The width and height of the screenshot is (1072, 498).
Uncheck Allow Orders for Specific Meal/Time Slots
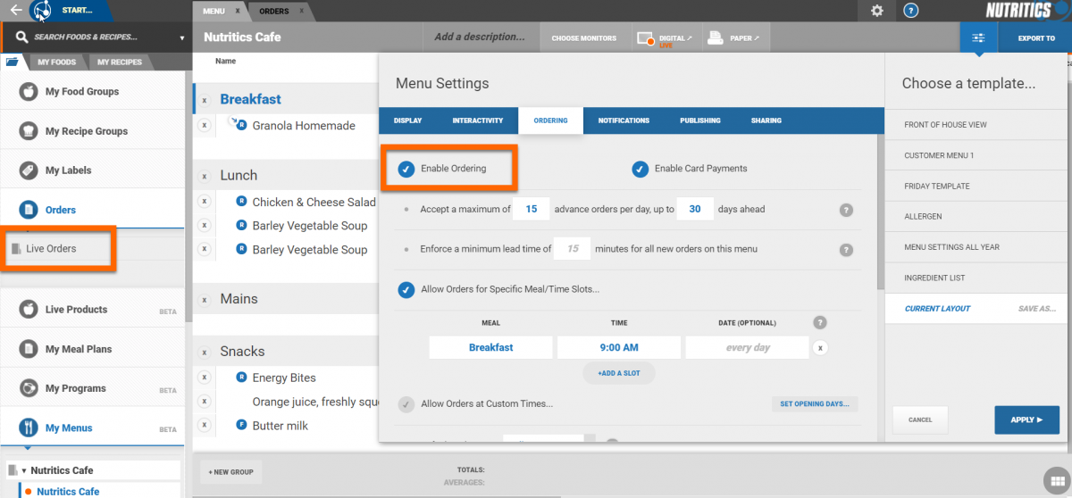pyautogui.click(x=406, y=289)
